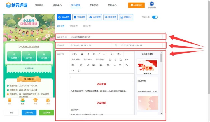Screen dimensions: 210x122
Task: Switch to the 报名设置 tab
Action: [x=74, y=26]
